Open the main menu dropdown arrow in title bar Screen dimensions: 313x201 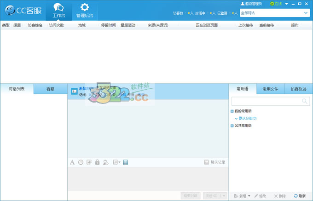287,4
